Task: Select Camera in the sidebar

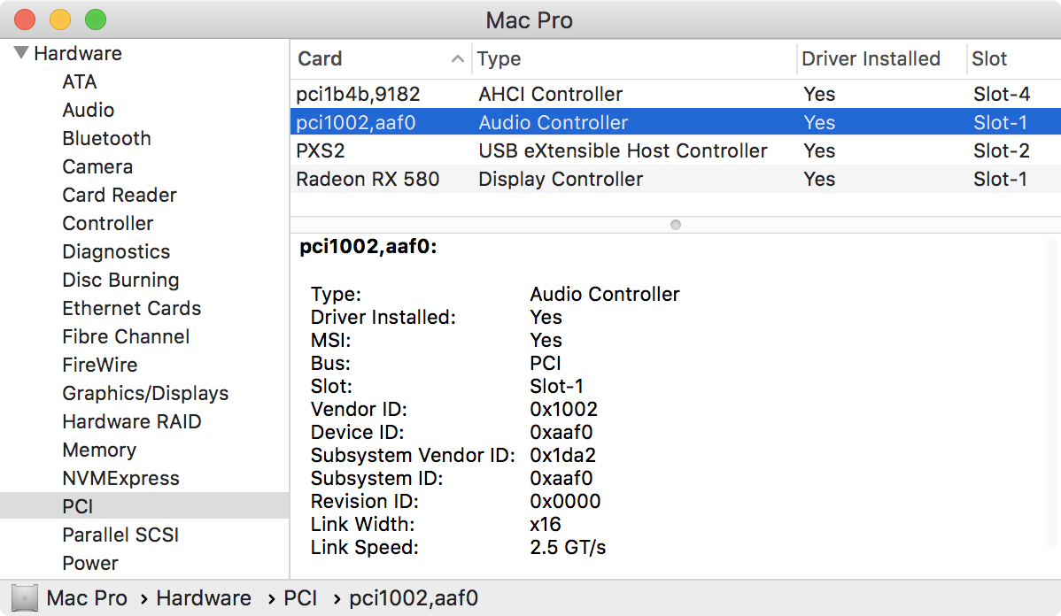Action: tap(97, 167)
